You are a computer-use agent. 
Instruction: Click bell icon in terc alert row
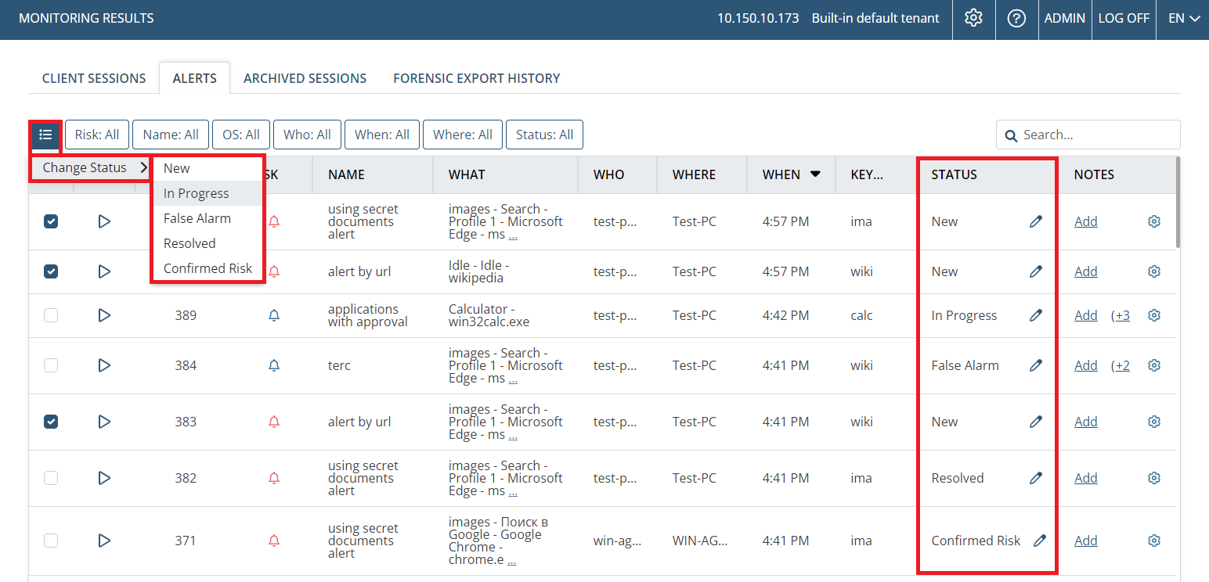click(x=274, y=365)
